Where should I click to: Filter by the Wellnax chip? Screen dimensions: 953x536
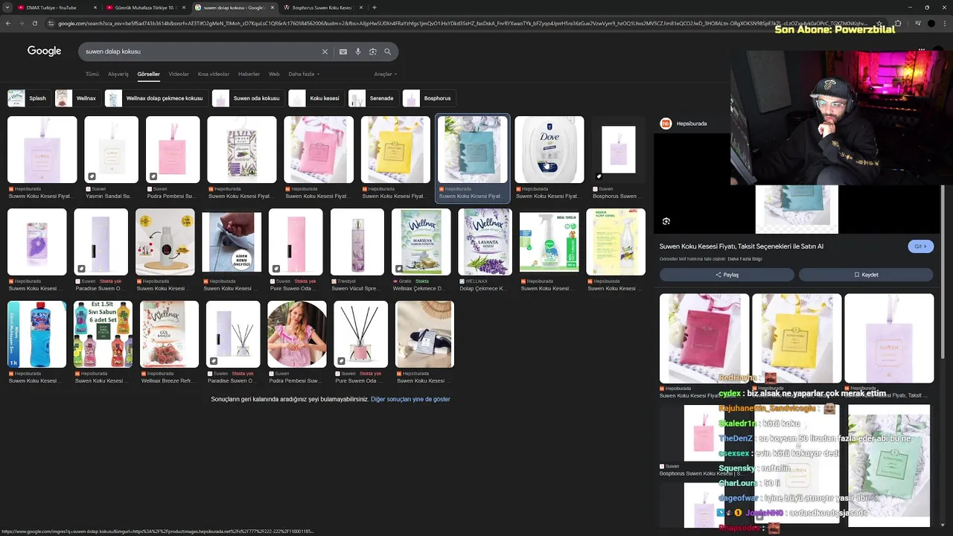(x=77, y=98)
